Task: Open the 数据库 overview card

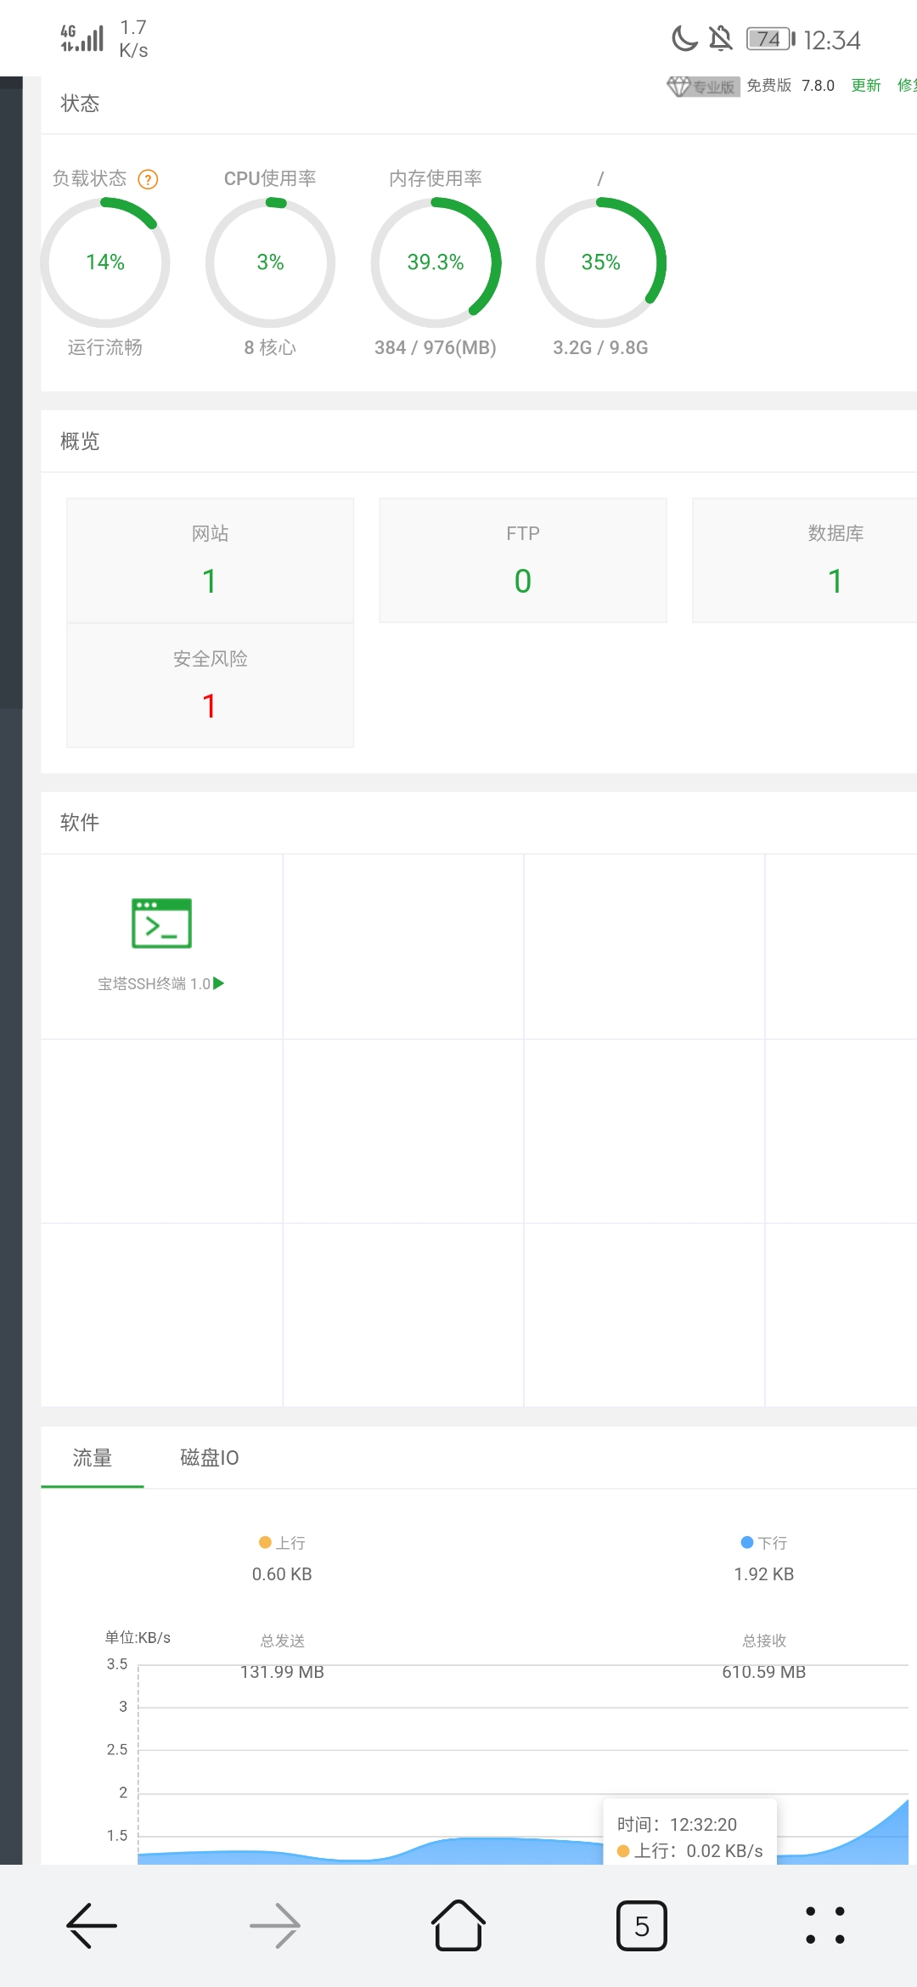Action: tap(805, 560)
